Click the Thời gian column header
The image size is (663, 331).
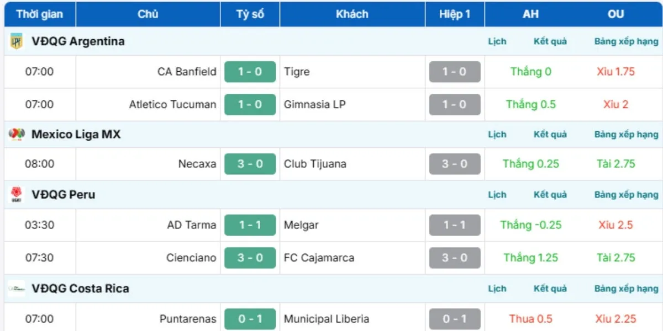(40, 14)
